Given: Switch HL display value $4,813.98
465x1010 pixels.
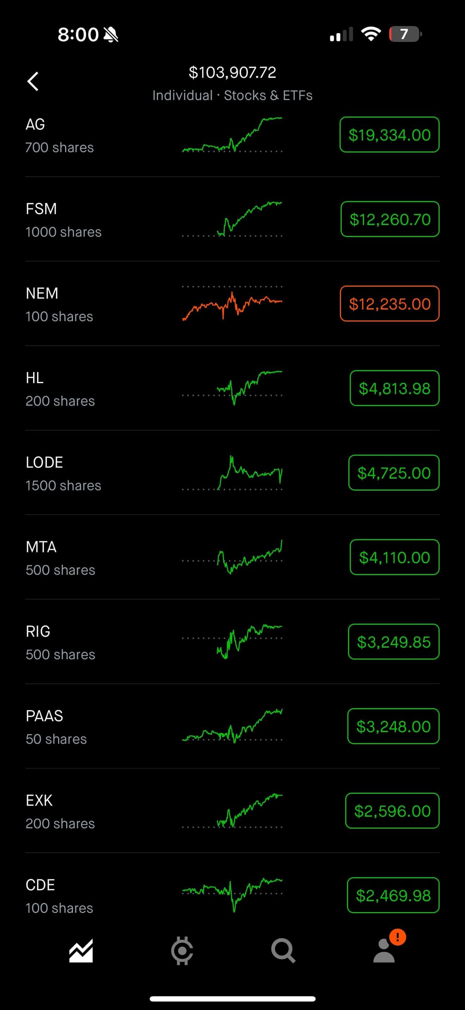Looking at the screenshot, I should pos(394,388).
